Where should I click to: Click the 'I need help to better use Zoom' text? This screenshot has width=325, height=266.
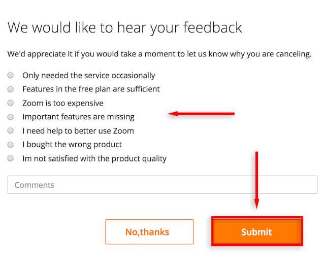click(78, 130)
